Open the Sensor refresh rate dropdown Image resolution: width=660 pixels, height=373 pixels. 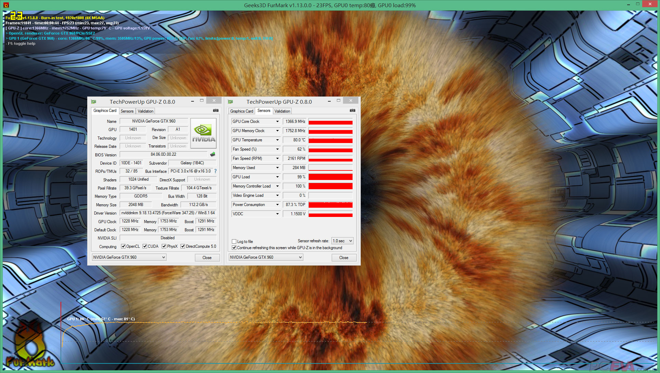click(342, 241)
